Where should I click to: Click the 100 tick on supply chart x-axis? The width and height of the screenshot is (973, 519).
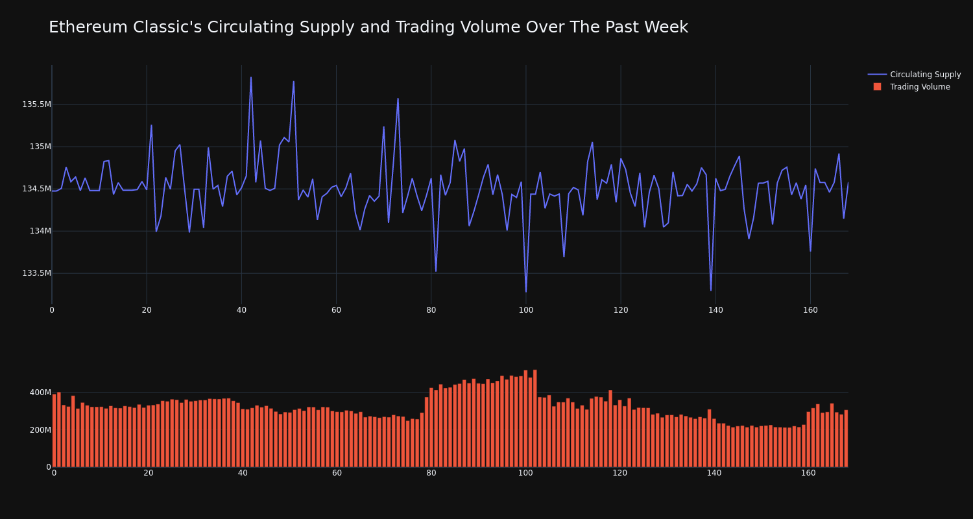[526, 310]
